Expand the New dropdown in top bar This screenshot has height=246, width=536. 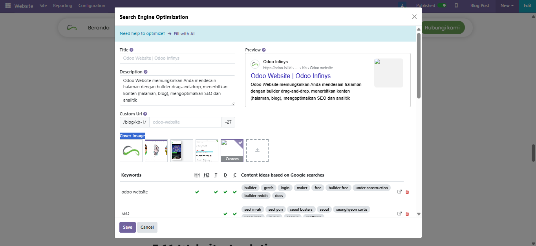(x=507, y=5)
